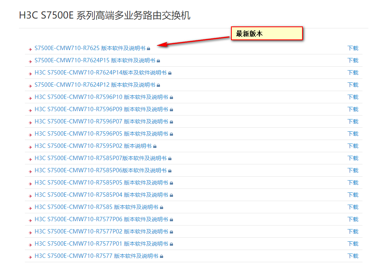Open S7500E-CMW710-R7625 version software link
Viewport: 370px width, 263px height.
point(90,48)
